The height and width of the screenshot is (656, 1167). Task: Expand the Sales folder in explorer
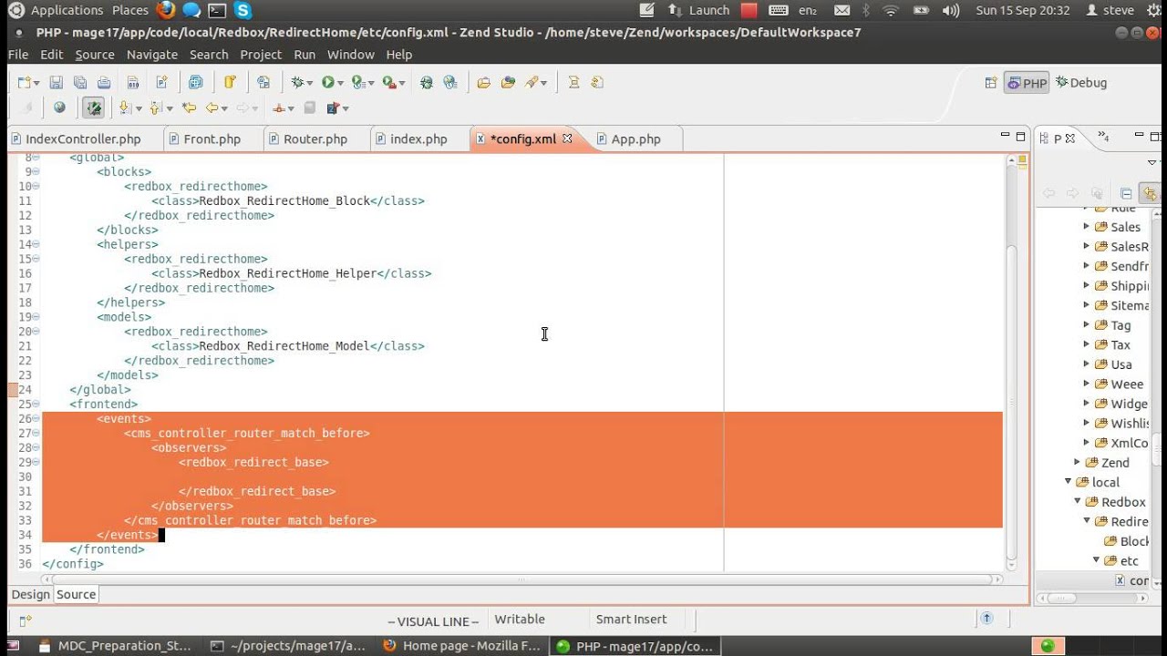(1087, 226)
